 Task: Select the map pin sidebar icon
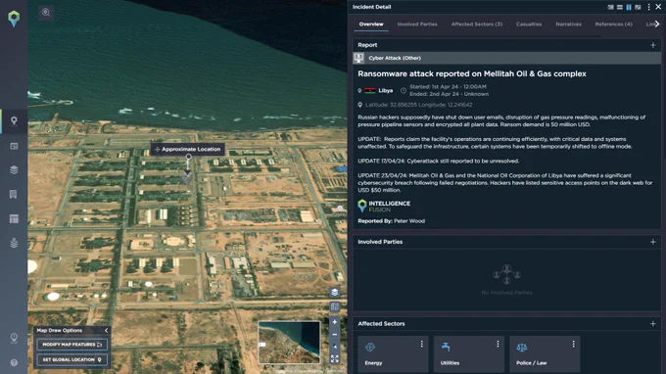[x=14, y=121]
